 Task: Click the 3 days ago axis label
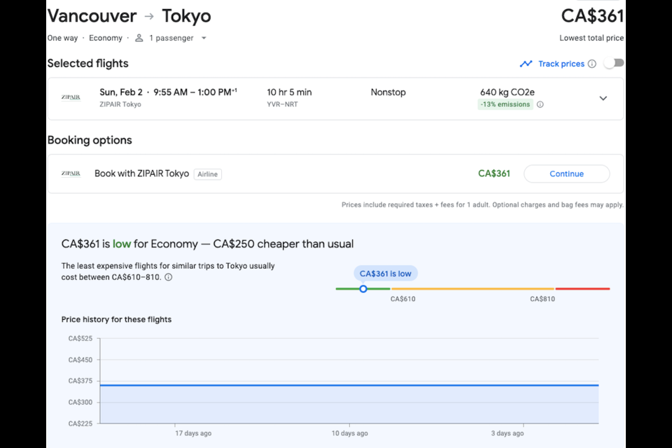coord(507,433)
